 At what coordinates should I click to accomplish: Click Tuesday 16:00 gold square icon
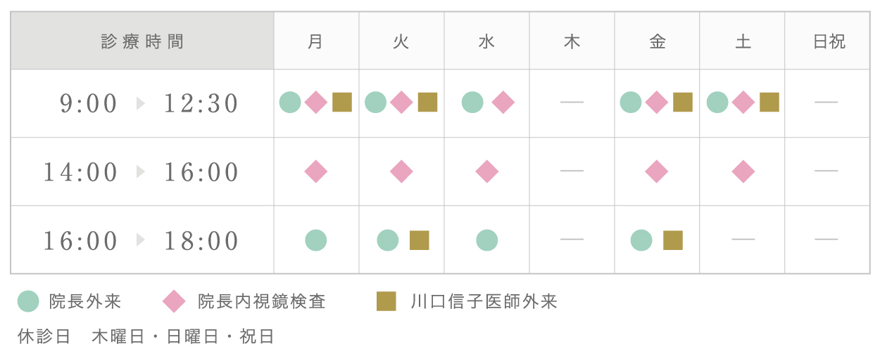tap(420, 240)
